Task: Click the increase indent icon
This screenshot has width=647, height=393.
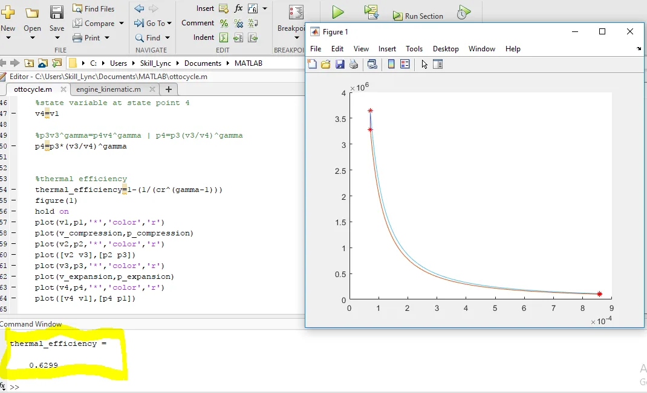Action: point(238,38)
